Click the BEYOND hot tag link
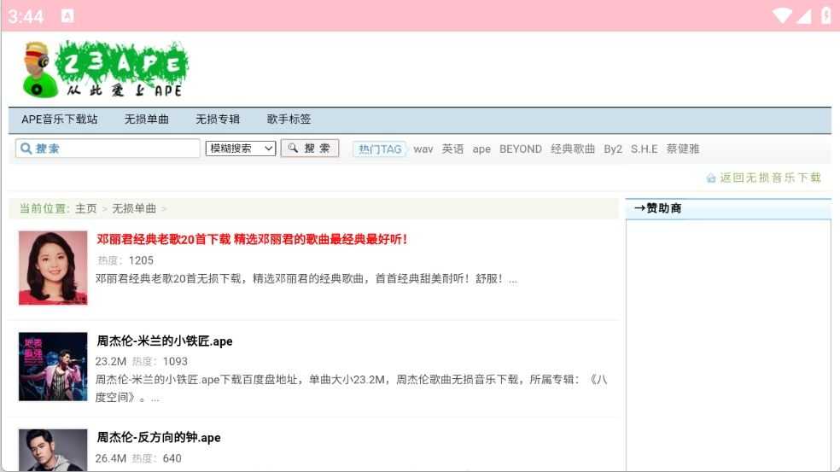The image size is (840, 472). pos(520,149)
